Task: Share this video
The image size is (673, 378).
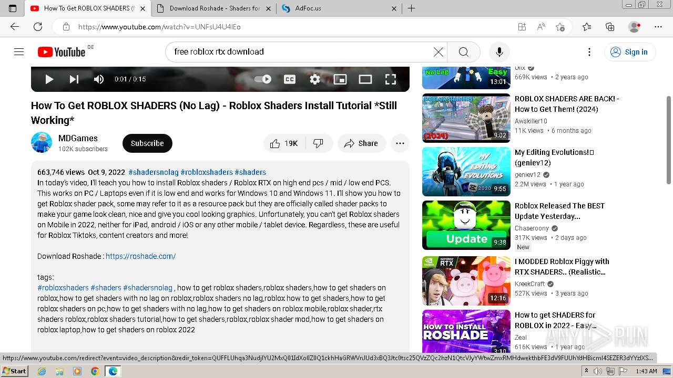Action: click(361, 143)
